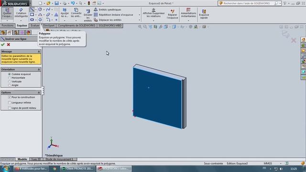This screenshot has width=306, height=172.
Task: Open Client PRONOTE in taskbar
Action: tap(77, 169)
